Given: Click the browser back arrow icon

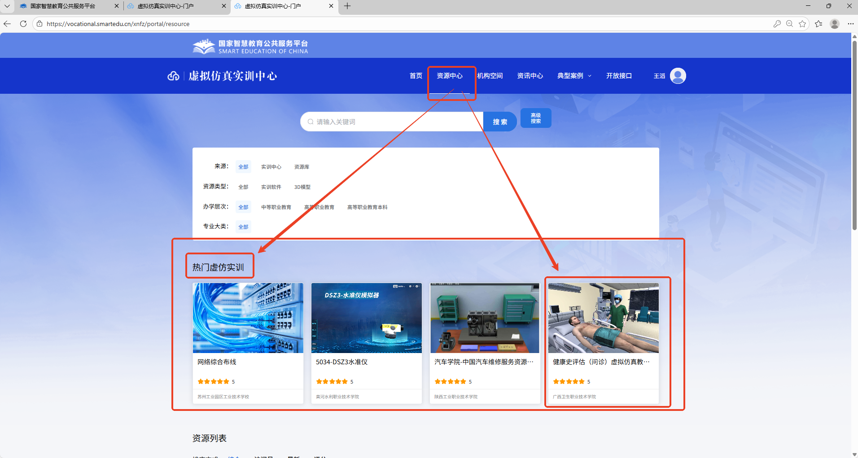Looking at the screenshot, I should [7, 24].
